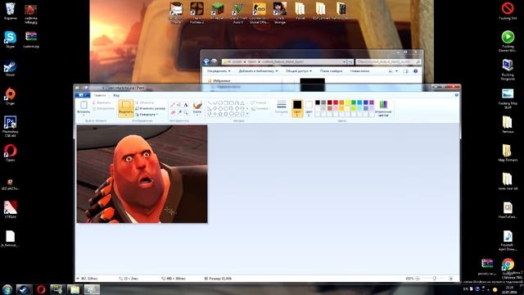Pick the black swatch in the color palette
Screen dimensions: 524x295
coord(318,102)
